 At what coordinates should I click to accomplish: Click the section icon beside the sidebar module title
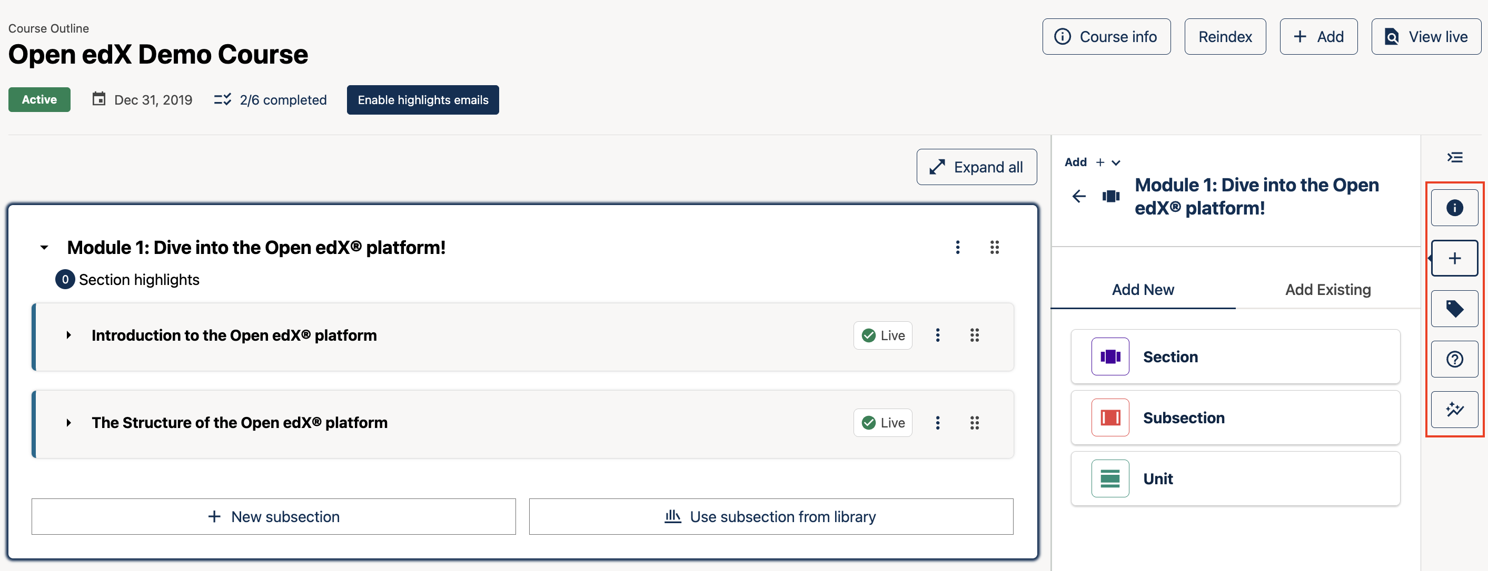(x=1110, y=196)
